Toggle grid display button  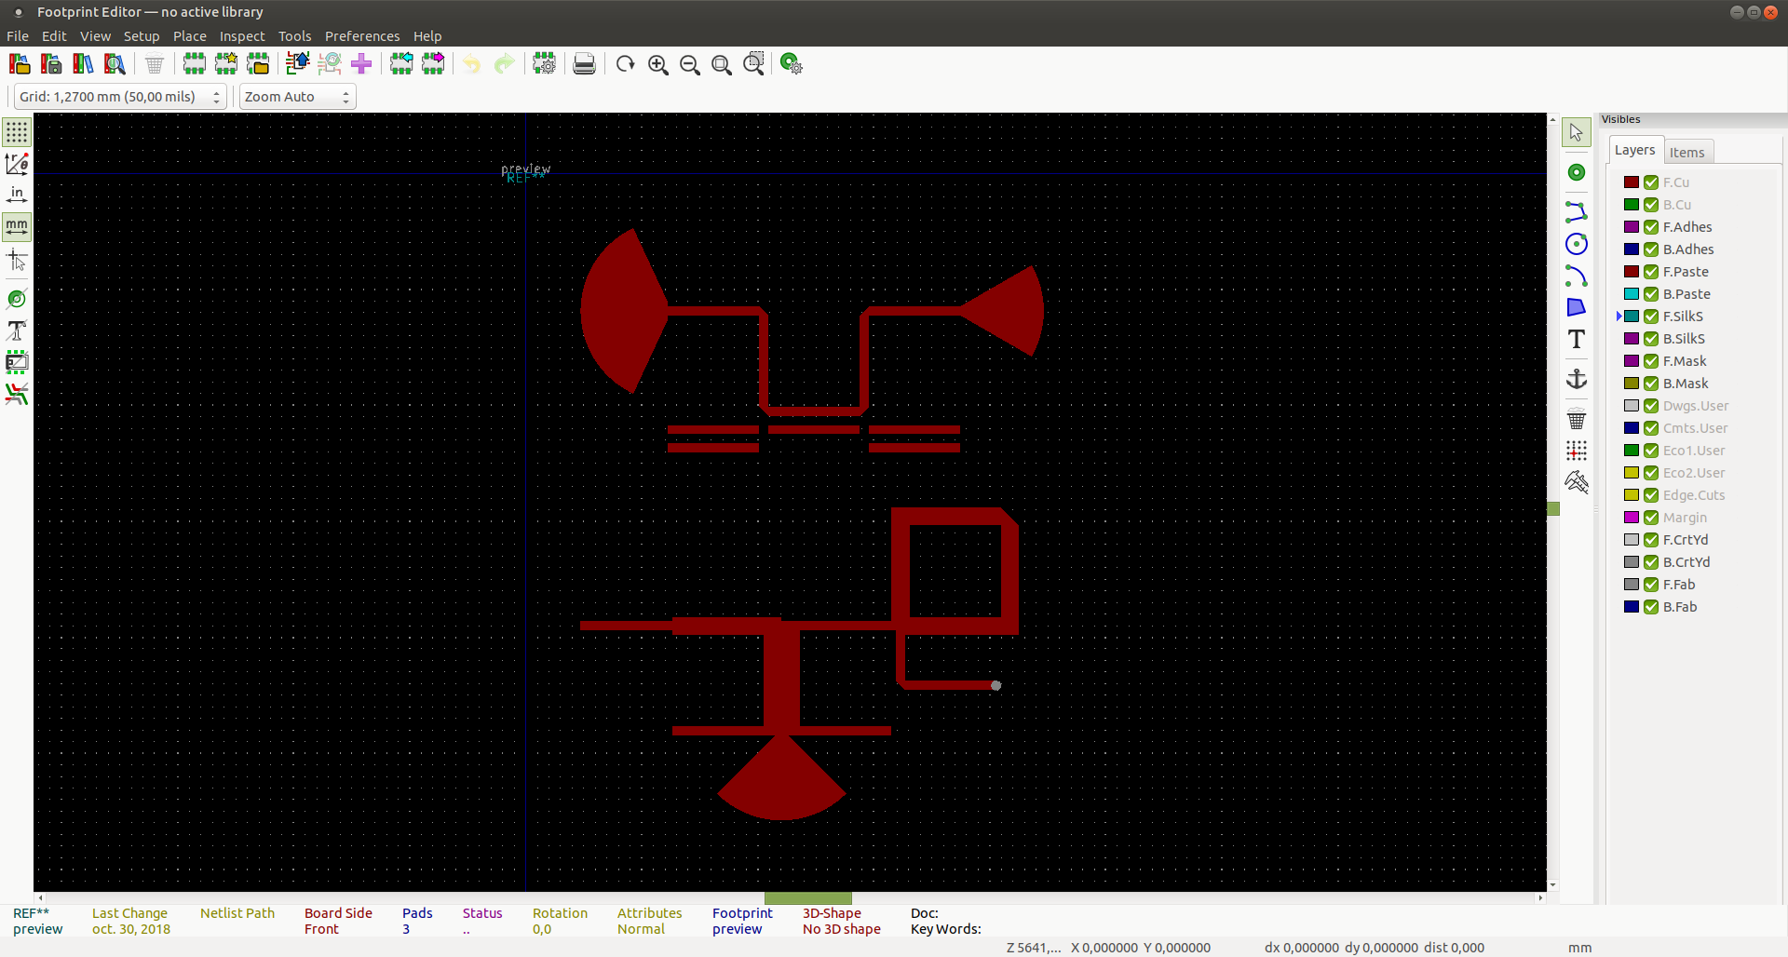17,132
